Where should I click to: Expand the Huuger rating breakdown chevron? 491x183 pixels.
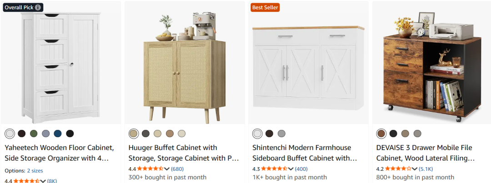pyautogui.click(x=167, y=169)
